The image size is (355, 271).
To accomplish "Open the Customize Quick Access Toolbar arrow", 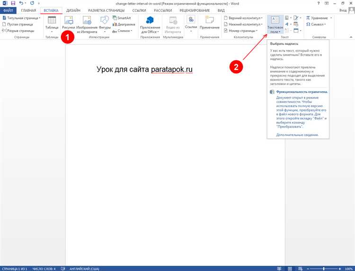I will point(39,3).
